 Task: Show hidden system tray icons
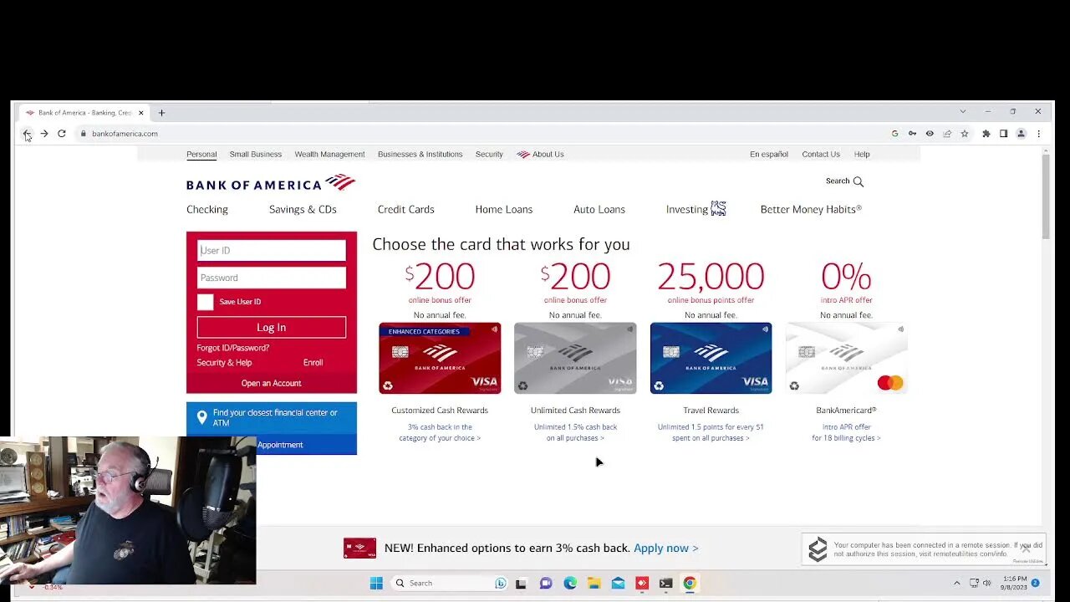click(x=957, y=583)
